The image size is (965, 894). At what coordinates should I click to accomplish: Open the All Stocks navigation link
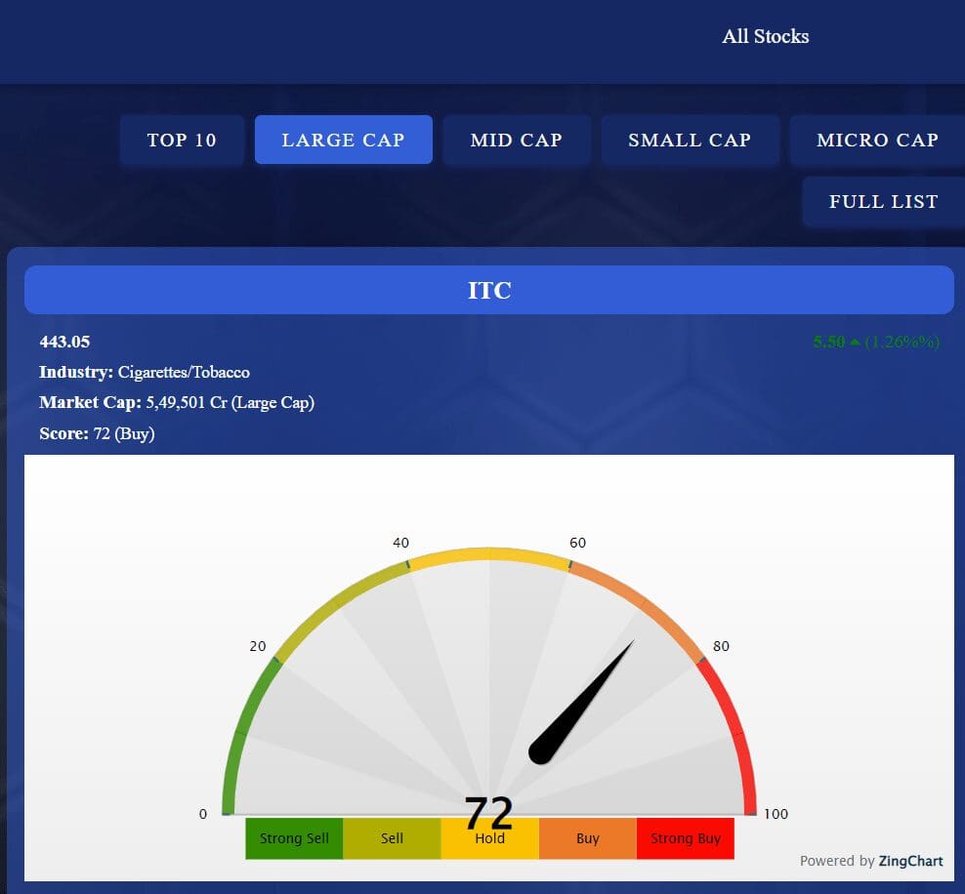(765, 36)
